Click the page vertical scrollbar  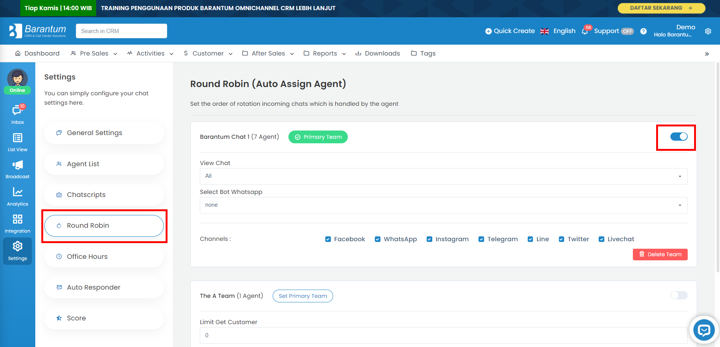pyautogui.click(x=717, y=167)
